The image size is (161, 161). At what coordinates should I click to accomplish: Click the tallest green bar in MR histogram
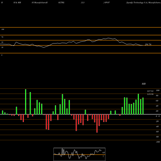click(26, 102)
